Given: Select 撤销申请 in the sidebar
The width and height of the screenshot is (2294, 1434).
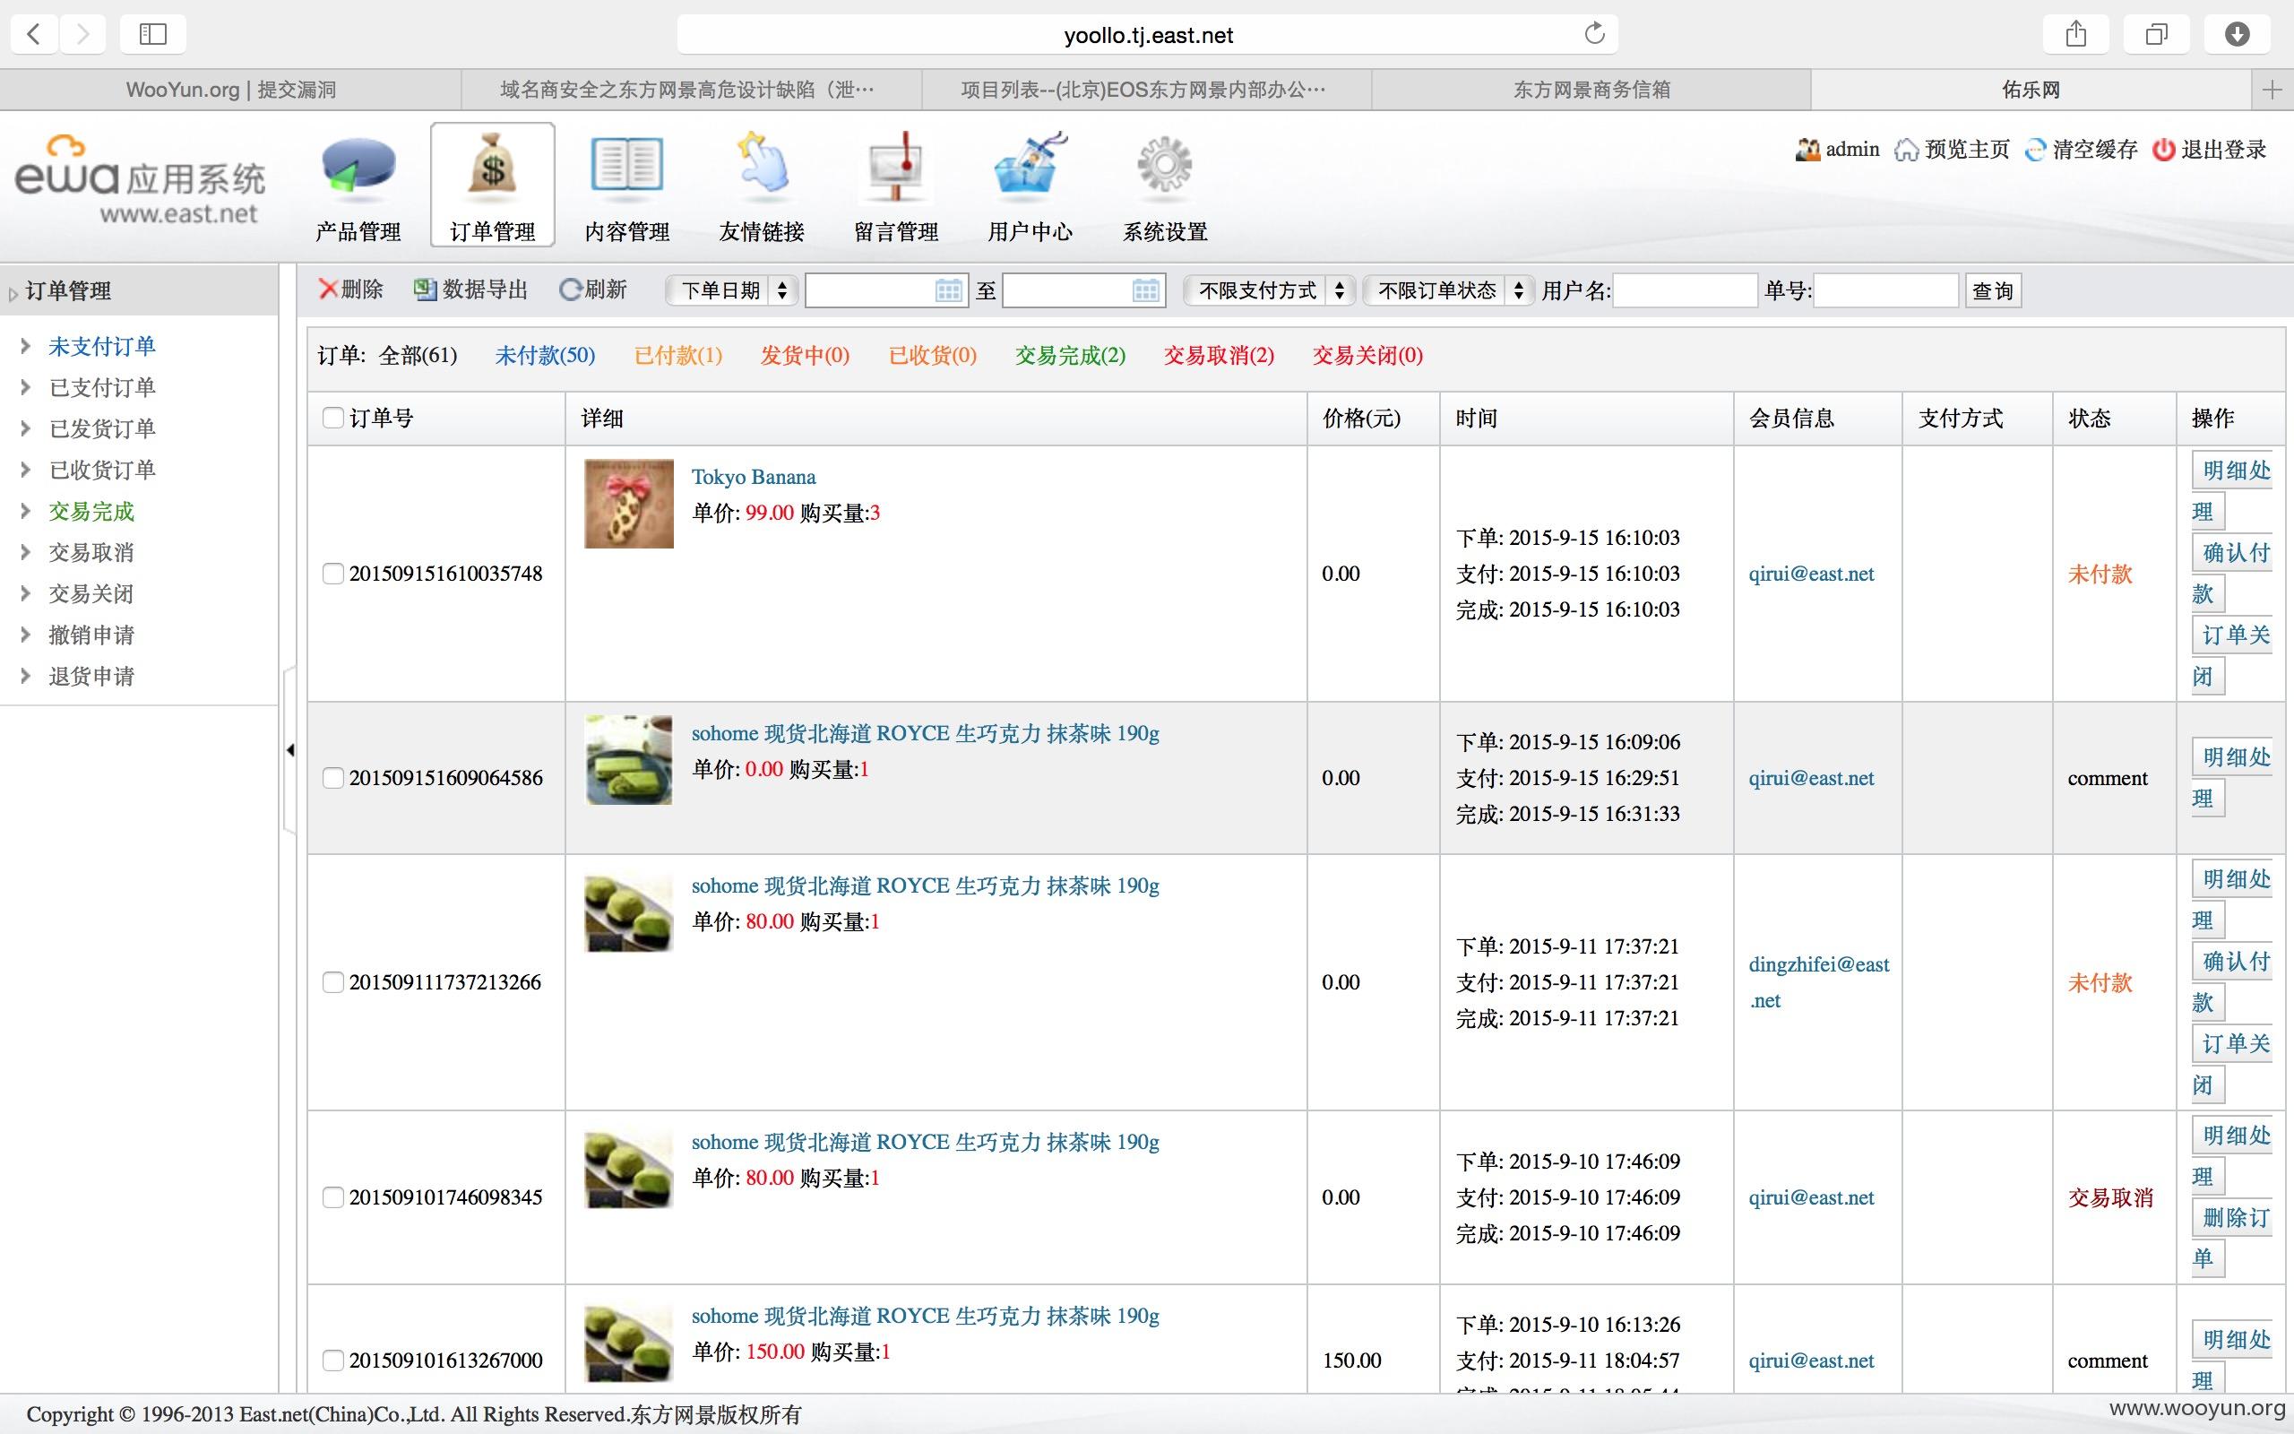Looking at the screenshot, I should click(x=92, y=635).
